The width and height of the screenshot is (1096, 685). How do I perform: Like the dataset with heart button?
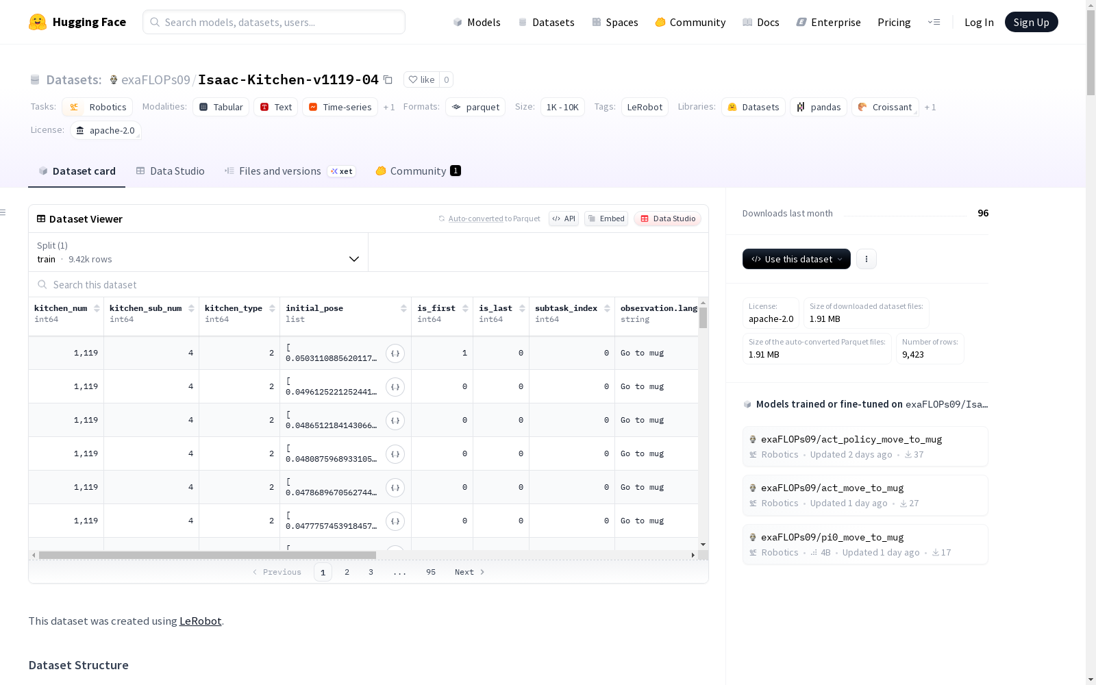(x=421, y=79)
